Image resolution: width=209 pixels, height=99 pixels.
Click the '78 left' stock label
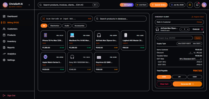click(x=142, y=48)
